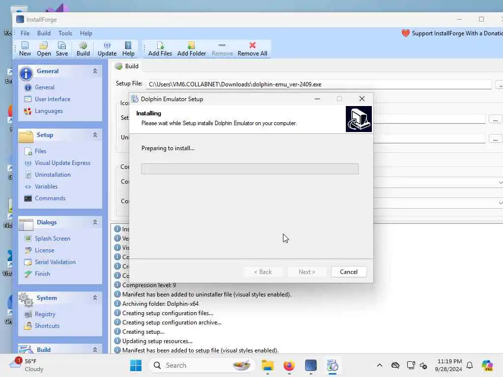Open File Explorer from taskbar
Screen dimensions: 503x377
click(268, 365)
